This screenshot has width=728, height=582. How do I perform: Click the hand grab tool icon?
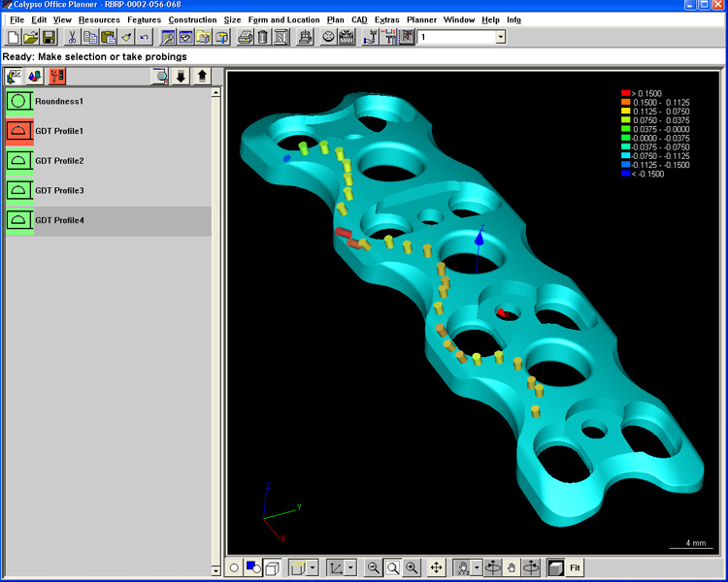coord(512,567)
